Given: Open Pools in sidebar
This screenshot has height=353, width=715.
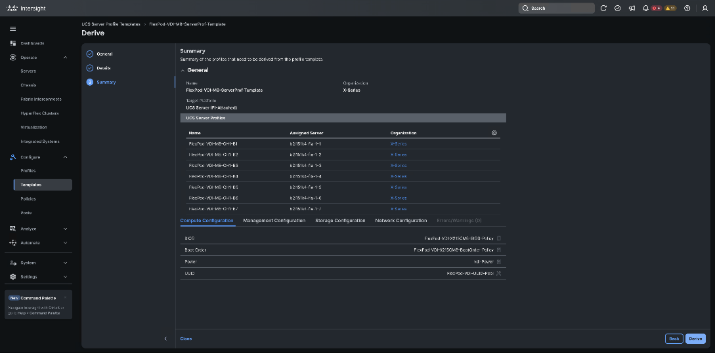Looking at the screenshot, I should coord(26,213).
